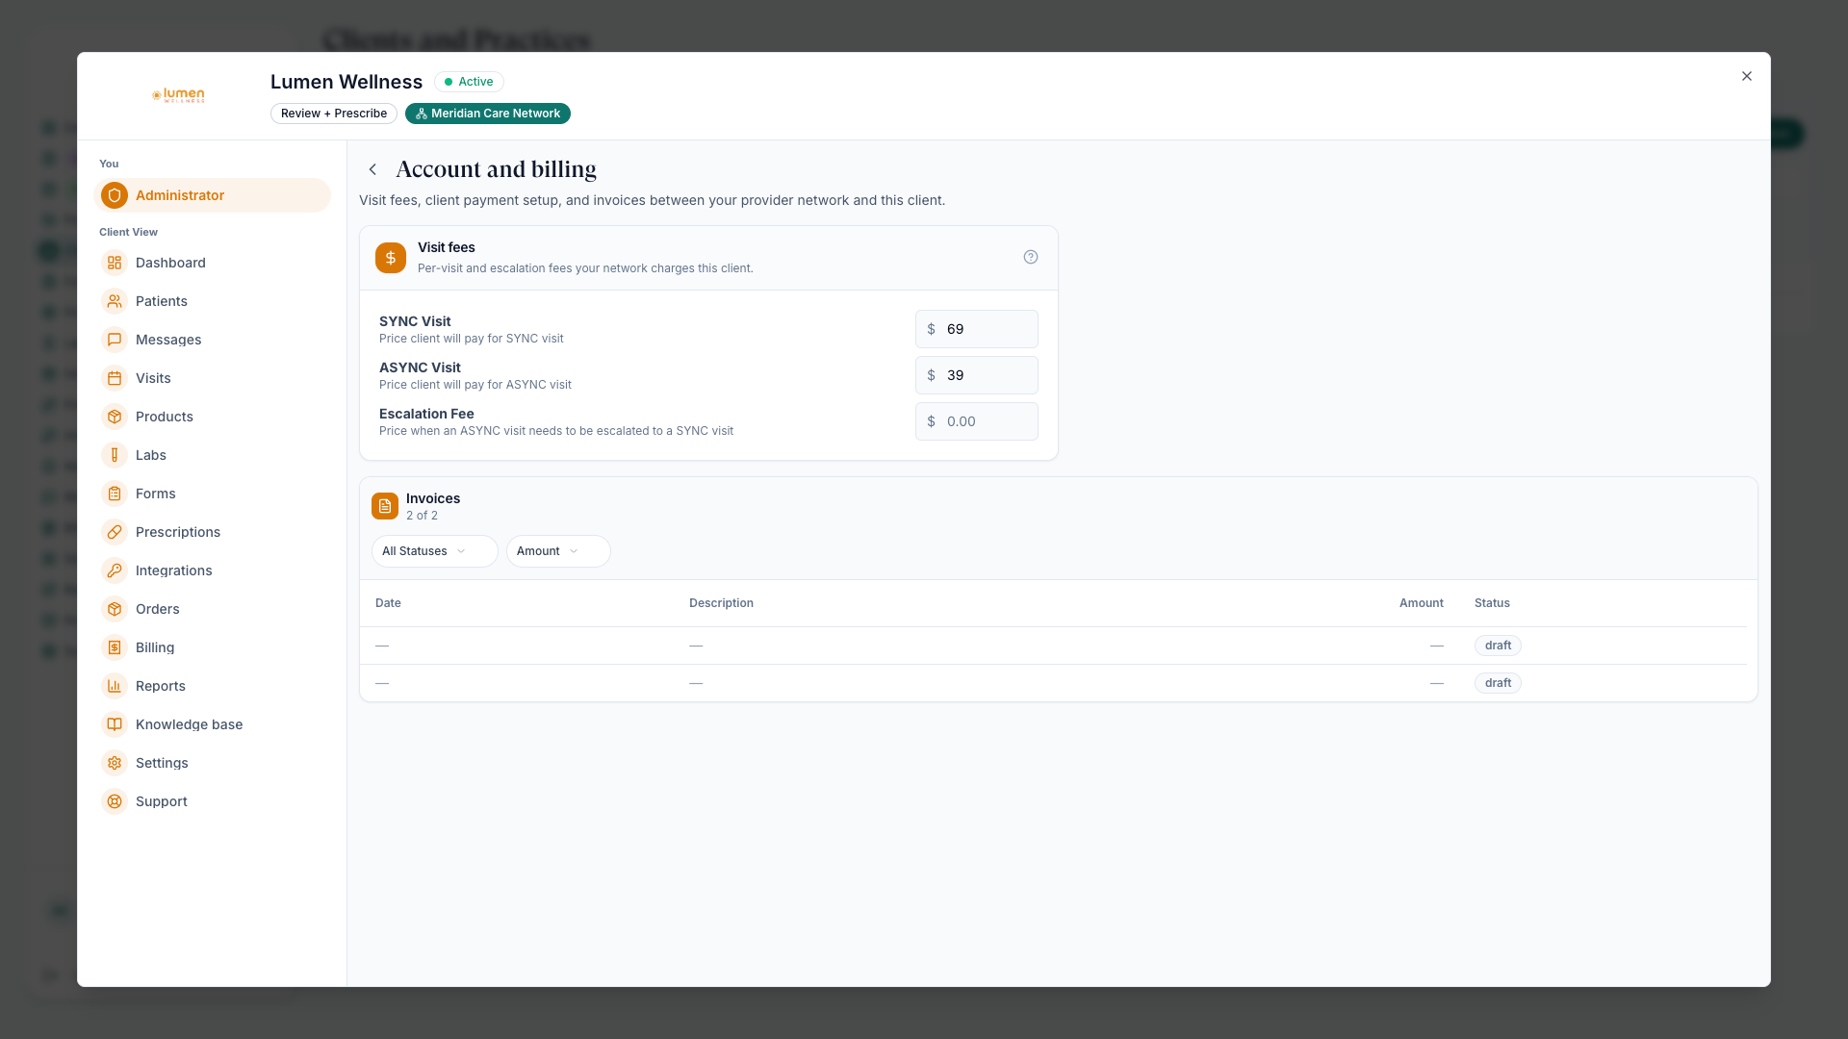Click the Administrator shield icon
Viewport: 1848px width, 1039px height.
[115, 195]
